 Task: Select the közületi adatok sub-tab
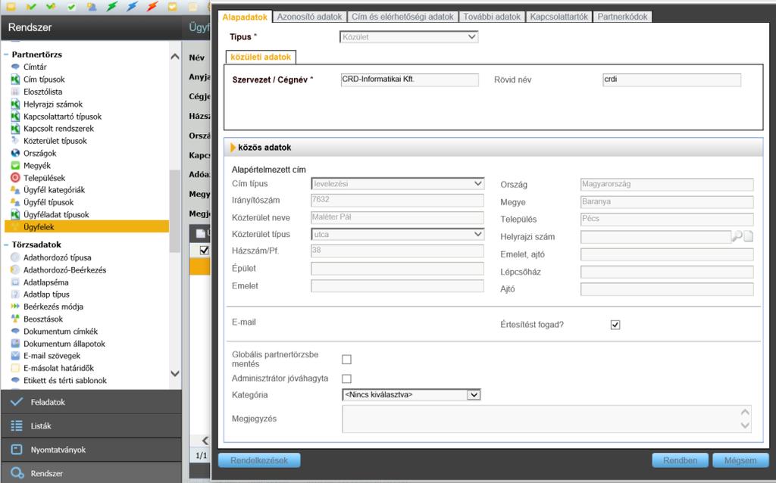click(261, 57)
